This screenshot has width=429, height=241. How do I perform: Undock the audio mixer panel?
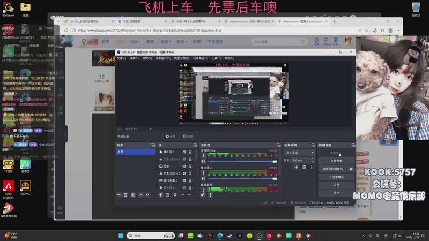(x=278, y=145)
